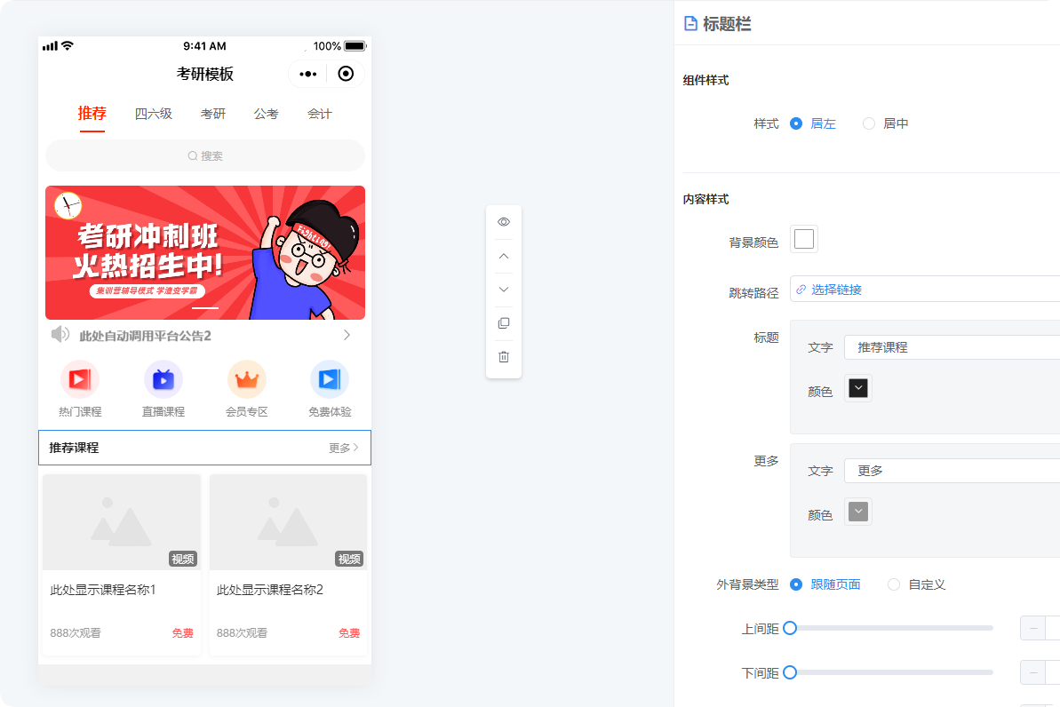Screen dimensions: 1060x707
Task: Switch to the 考研 tab
Action: coord(213,114)
